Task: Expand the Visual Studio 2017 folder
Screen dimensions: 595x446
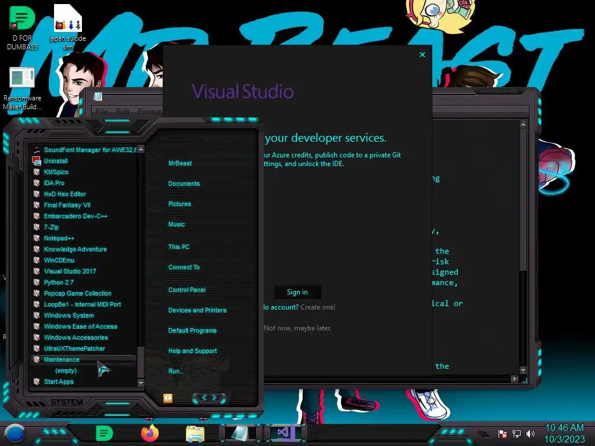Action: [x=84, y=271]
